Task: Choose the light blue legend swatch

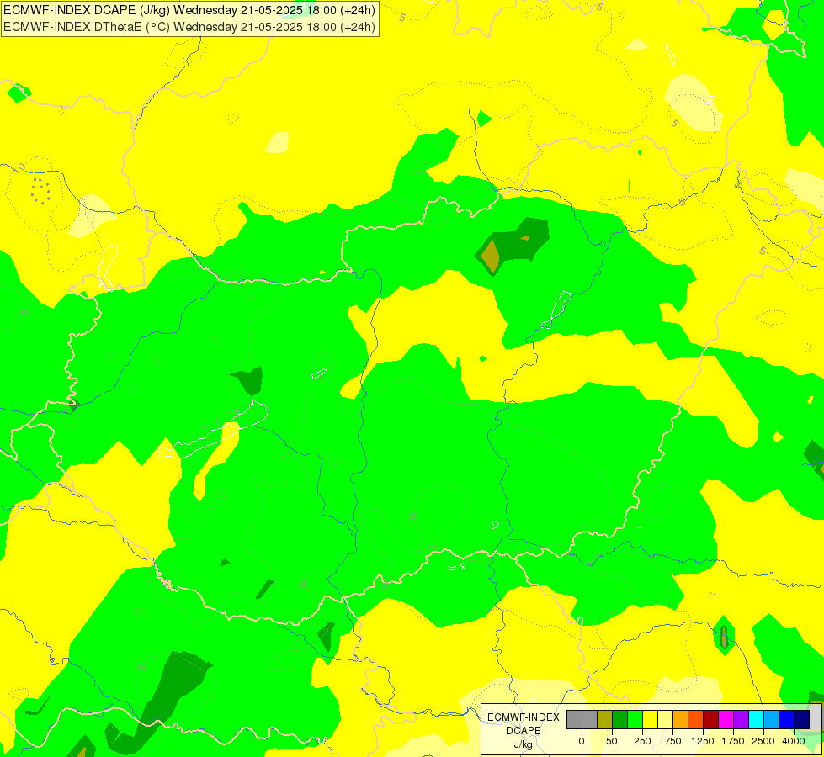Action: [x=772, y=719]
